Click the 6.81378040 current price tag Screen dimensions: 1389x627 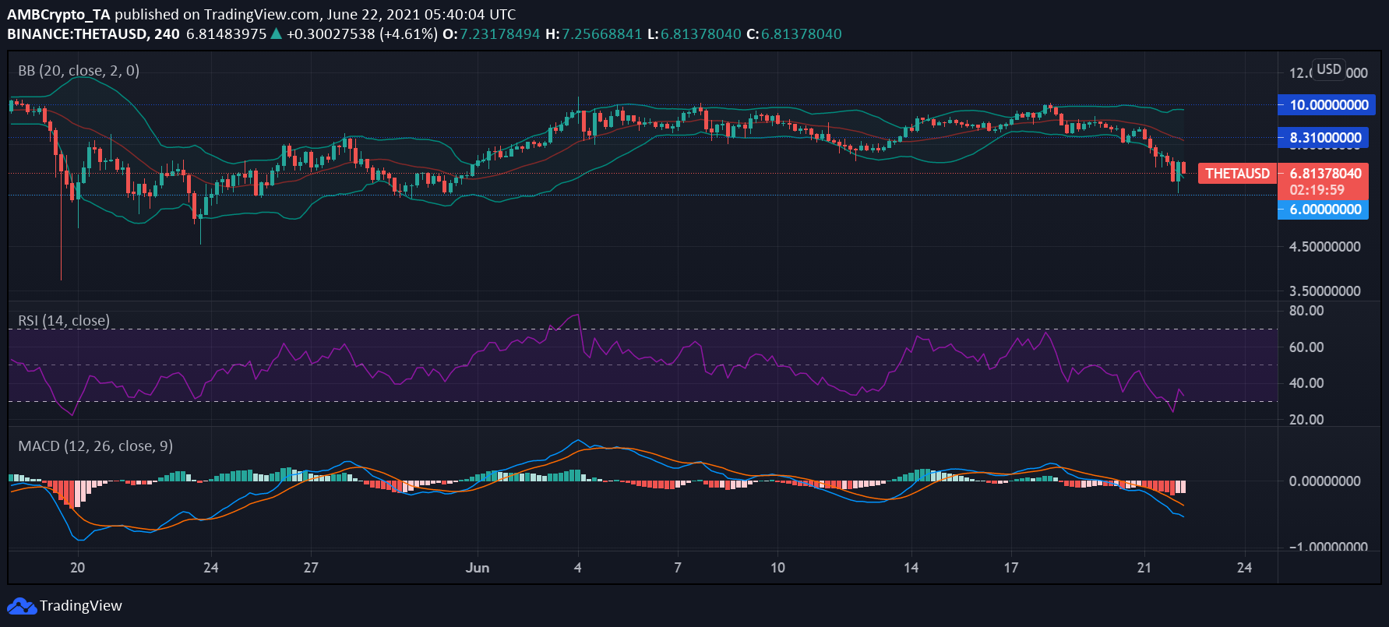(1324, 174)
